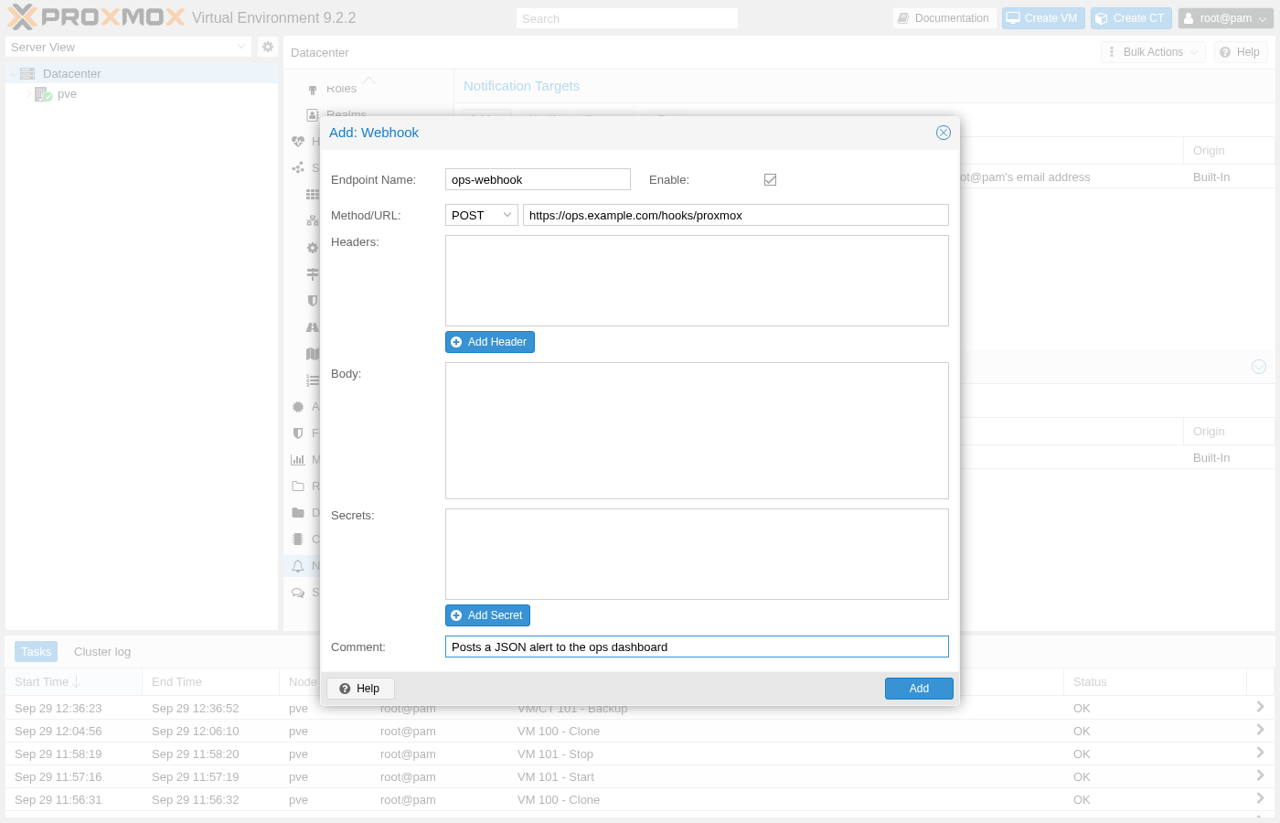Click the Proxmox logo
This screenshot has height=823, width=1280.
tap(96, 17)
